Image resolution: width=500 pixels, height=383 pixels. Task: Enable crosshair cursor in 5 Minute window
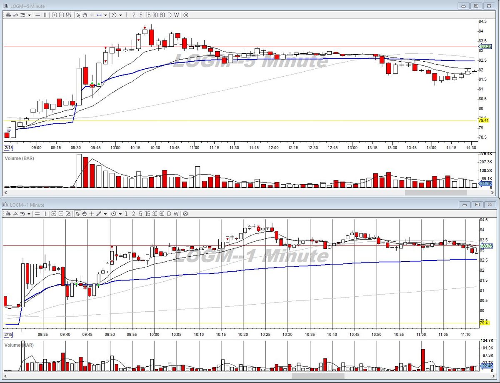(x=92, y=15)
